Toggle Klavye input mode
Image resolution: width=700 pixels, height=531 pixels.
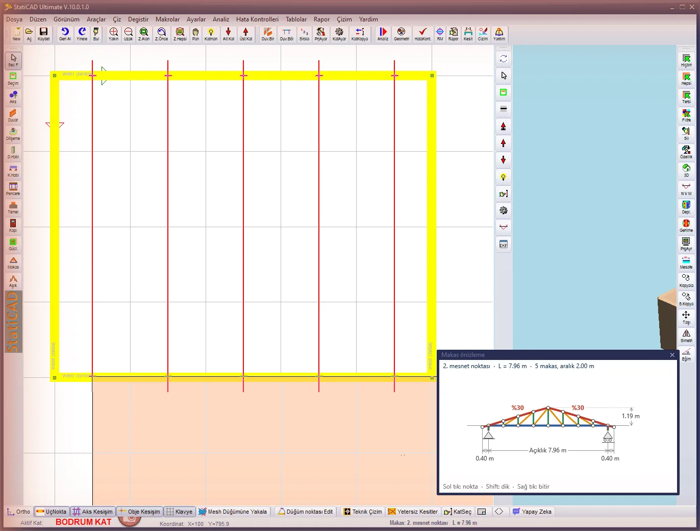(179, 512)
